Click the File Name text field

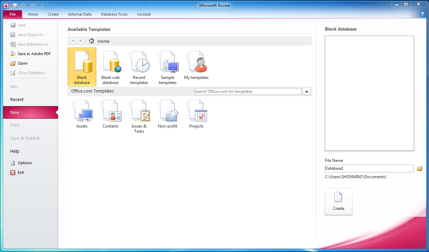tap(369, 168)
